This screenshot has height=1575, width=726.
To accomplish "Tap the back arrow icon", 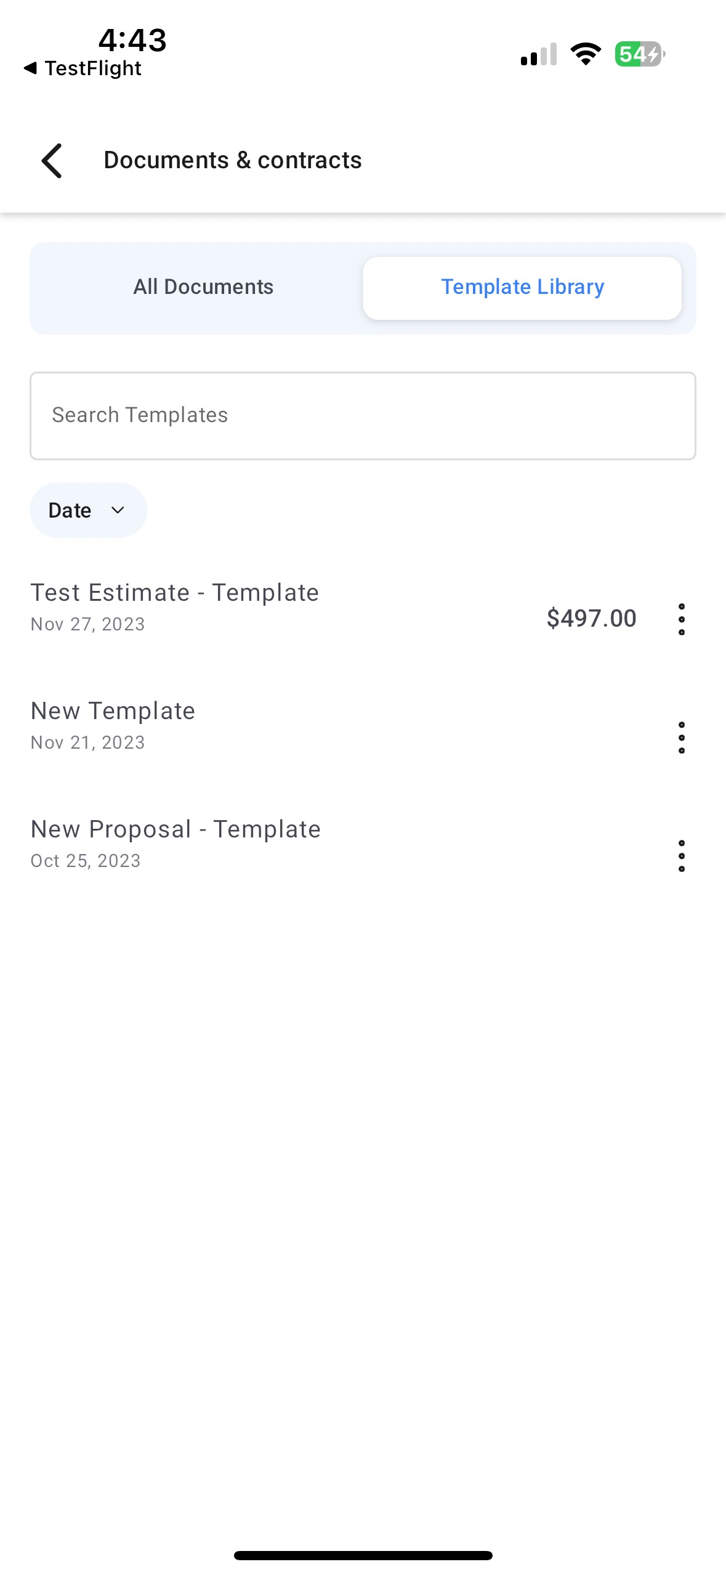I will click(52, 161).
